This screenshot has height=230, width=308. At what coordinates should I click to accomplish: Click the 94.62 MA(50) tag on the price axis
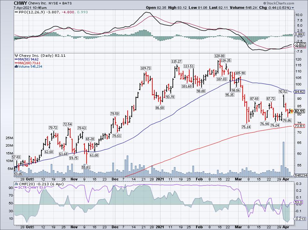point(299,92)
